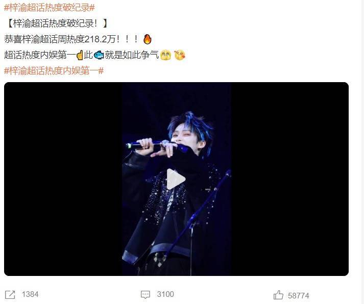This screenshot has height=304, width=364.
Task: Click the text 恭喜梓渝超话周热度218.2万
Action: (x=60, y=39)
